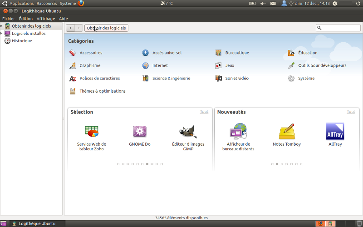Open the Science & ingénierie icon
Screen dimensions: 363x227
tap(145, 78)
